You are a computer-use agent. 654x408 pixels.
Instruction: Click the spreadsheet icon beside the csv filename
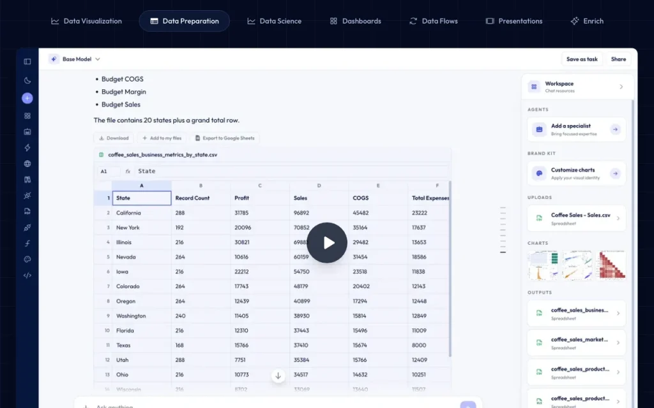point(101,155)
